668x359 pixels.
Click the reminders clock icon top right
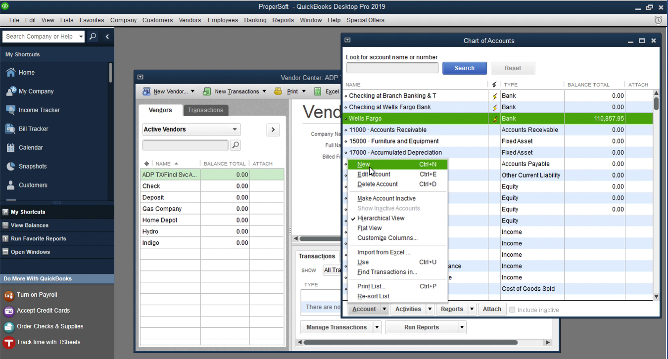[x=658, y=20]
